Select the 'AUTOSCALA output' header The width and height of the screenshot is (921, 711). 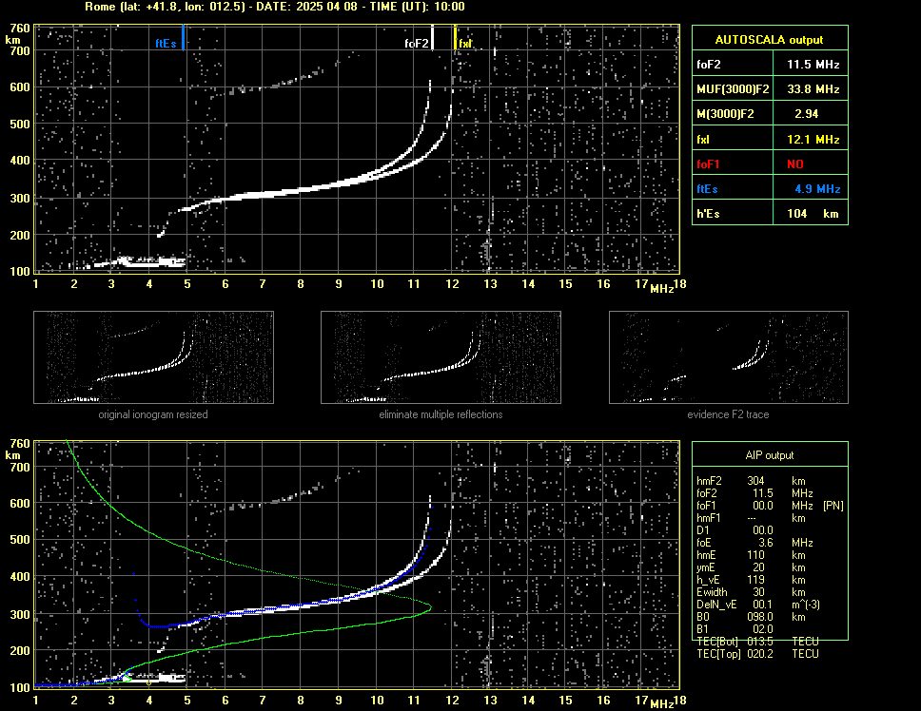click(770, 39)
